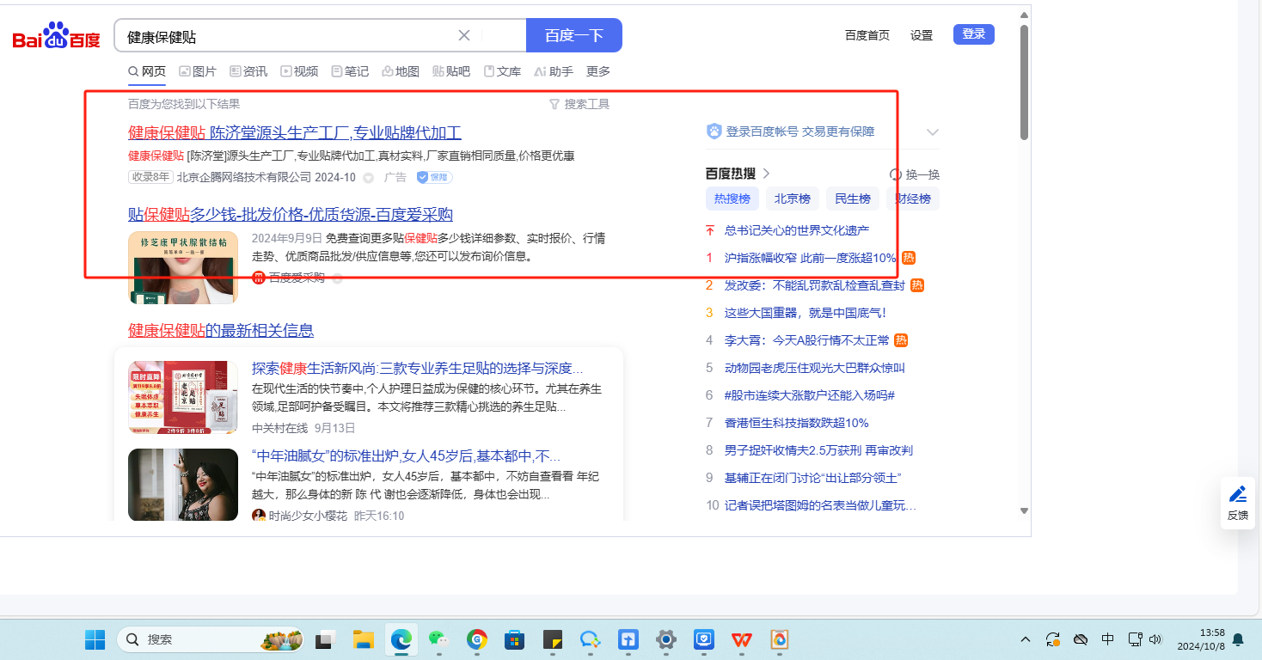Show hidden system tray icons
The height and width of the screenshot is (660, 1262).
pos(1026,639)
